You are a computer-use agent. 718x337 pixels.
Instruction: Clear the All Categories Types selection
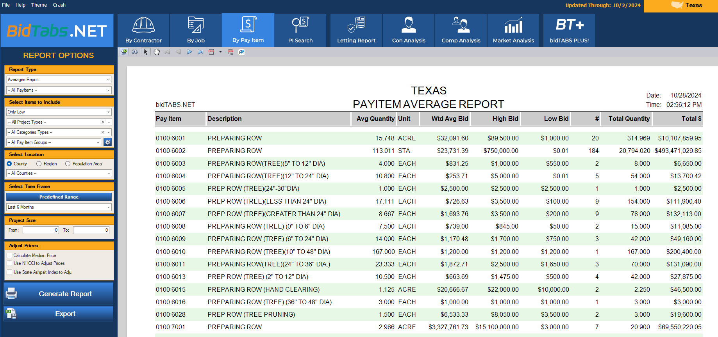103,132
